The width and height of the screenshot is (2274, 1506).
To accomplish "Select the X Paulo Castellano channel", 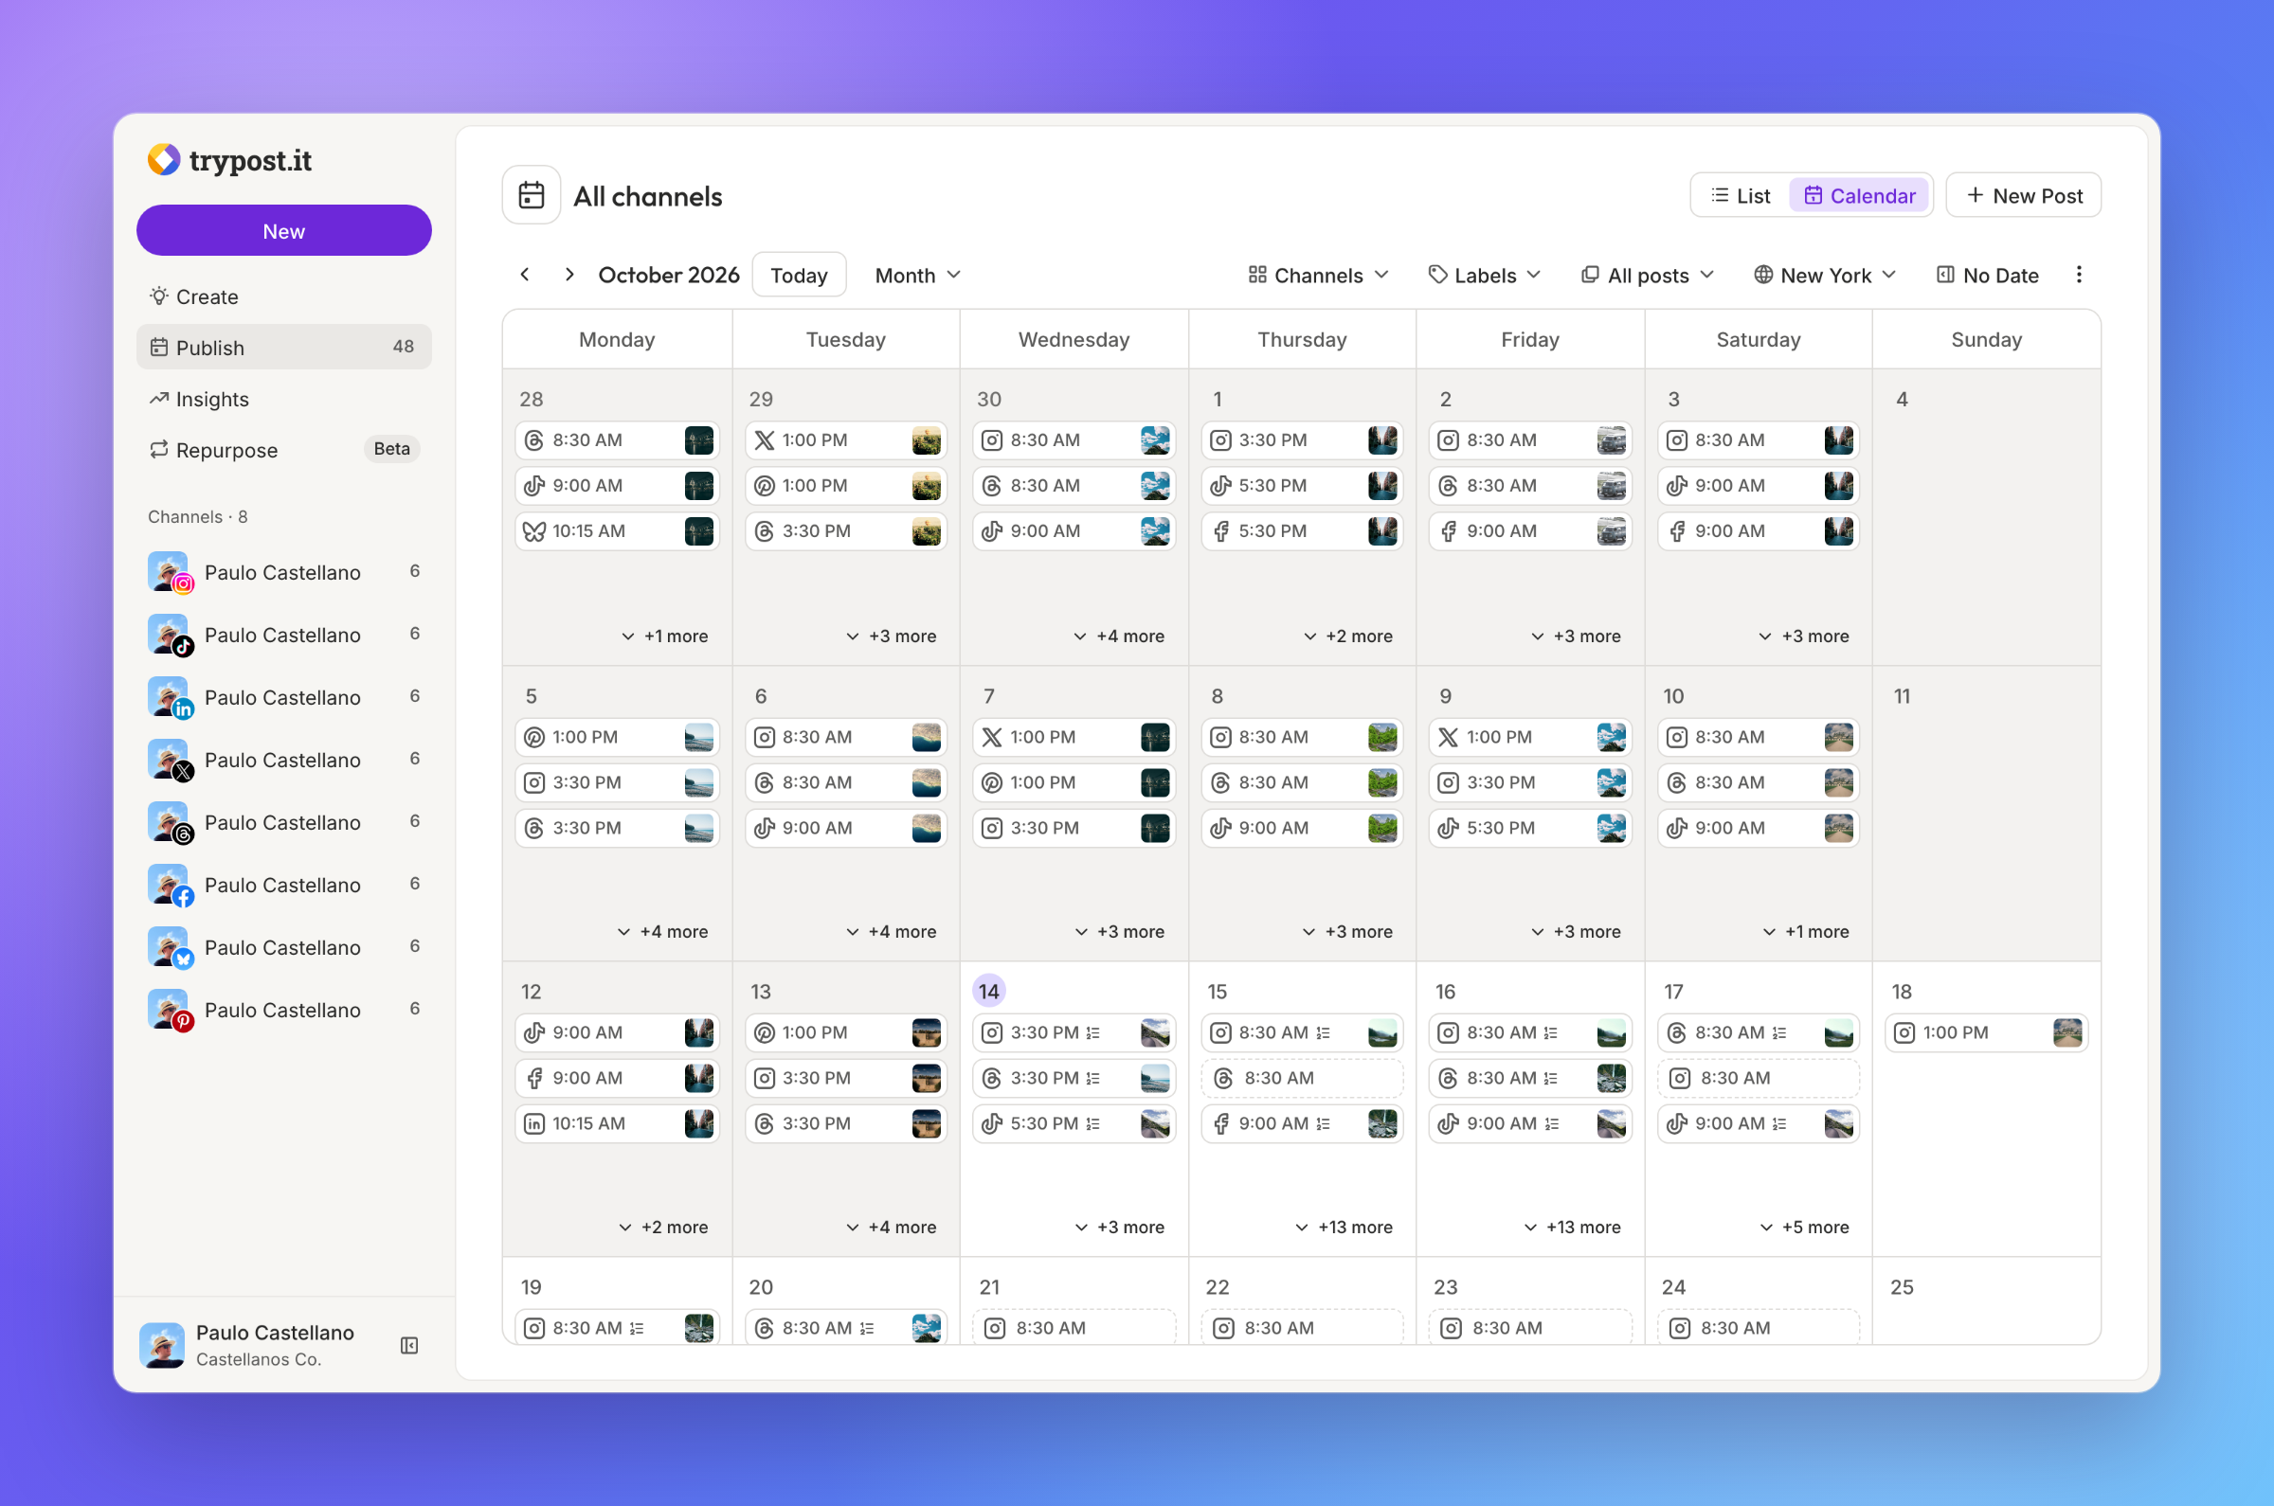I will (x=284, y=760).
